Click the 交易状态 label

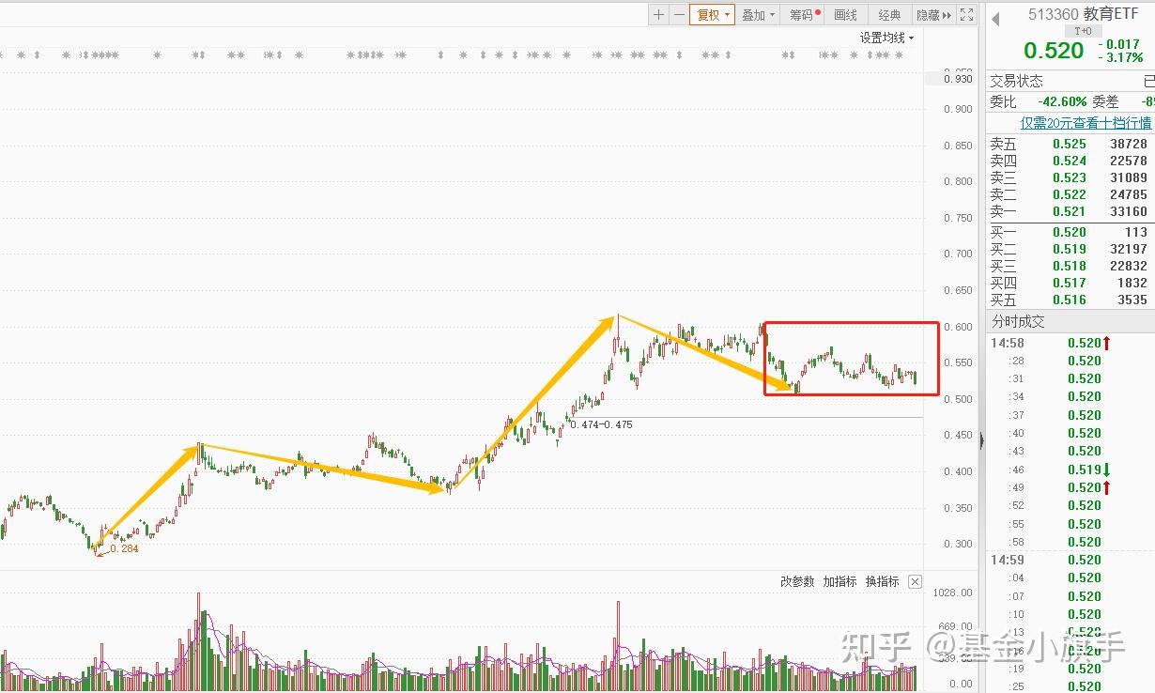[1016, 81]
